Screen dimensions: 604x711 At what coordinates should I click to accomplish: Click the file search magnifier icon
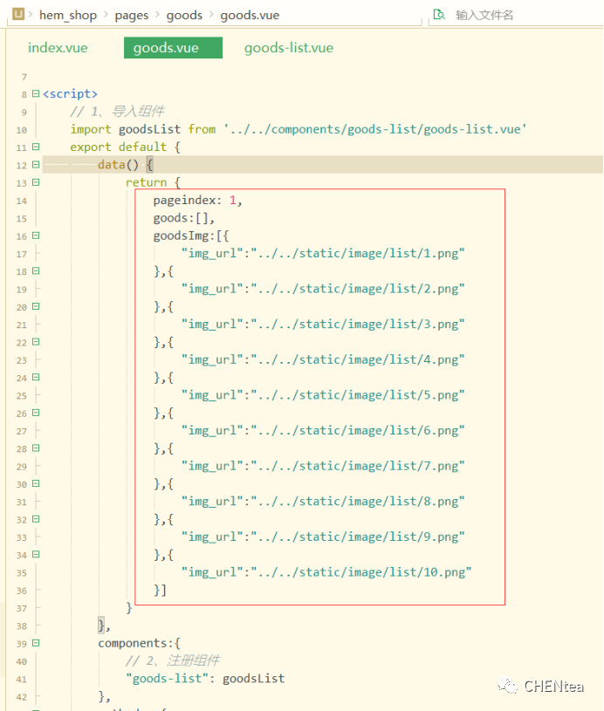439,15
